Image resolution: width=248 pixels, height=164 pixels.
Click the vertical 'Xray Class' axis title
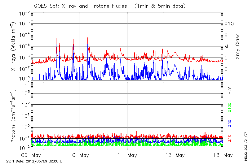coord(238,46)
